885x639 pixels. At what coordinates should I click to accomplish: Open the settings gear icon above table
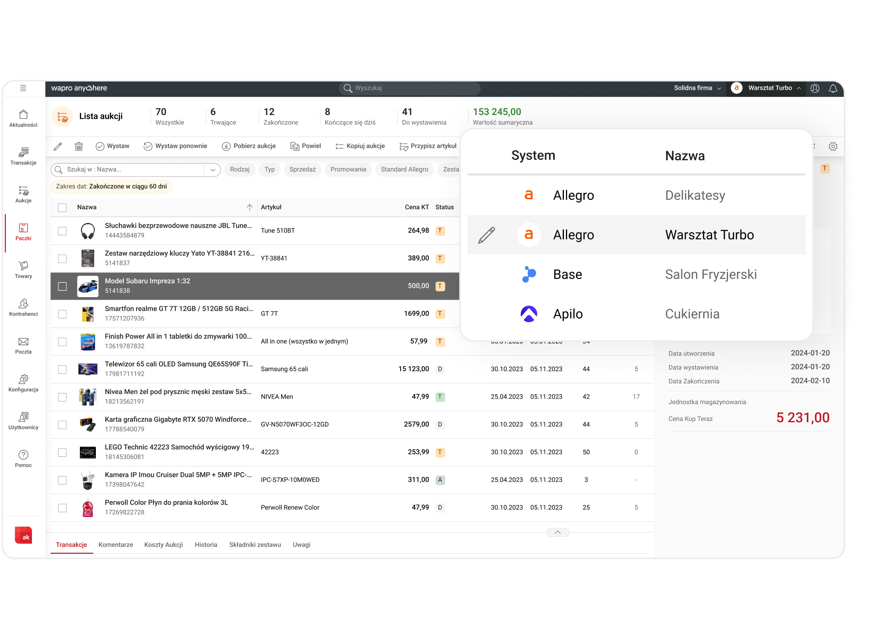coord(833,147)
